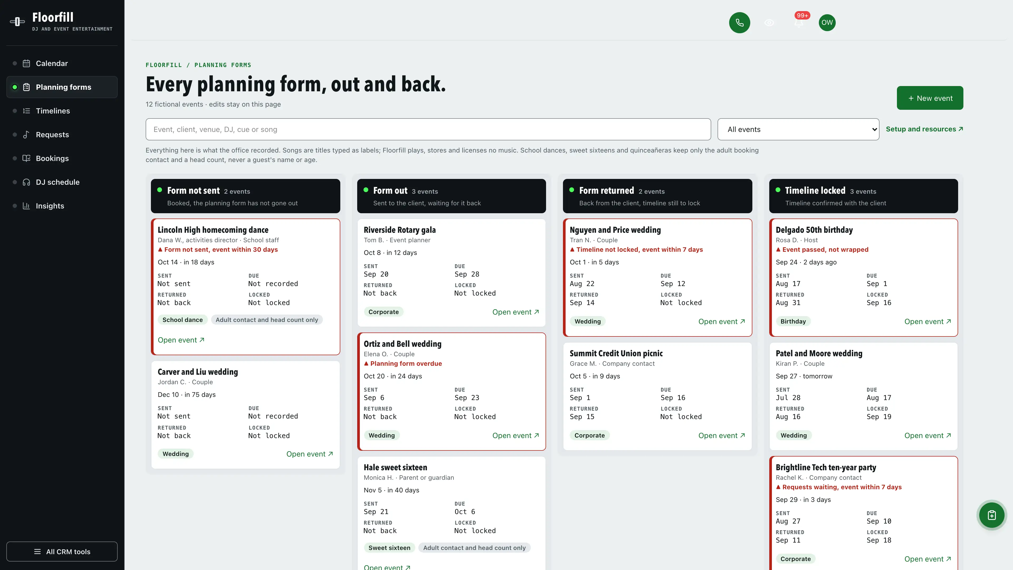1013x570 pixels.
Task: Click 'Event passed, not wrapped' warning
Action: (x=822, y=249)
